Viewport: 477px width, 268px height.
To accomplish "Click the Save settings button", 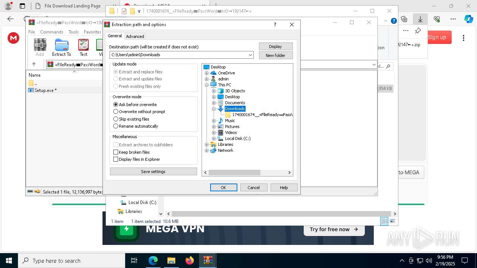I will (x=153, y=172).
